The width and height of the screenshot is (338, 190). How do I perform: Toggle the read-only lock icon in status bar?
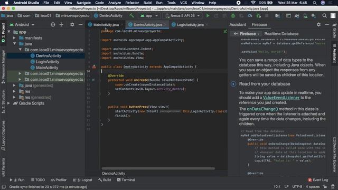pyautogui.click(x=325, y=186)
